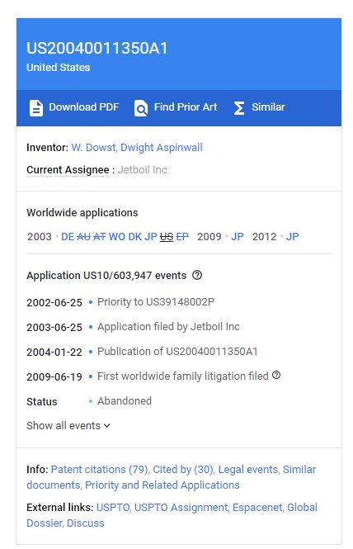Open 2003 EP application link
The height and width of the screenshot is (549, 353).
[182, 237]
